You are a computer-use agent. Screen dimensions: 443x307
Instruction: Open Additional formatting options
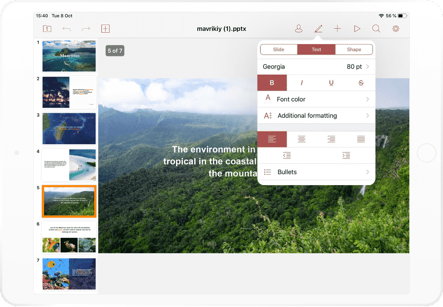click(x=316, y=116)
